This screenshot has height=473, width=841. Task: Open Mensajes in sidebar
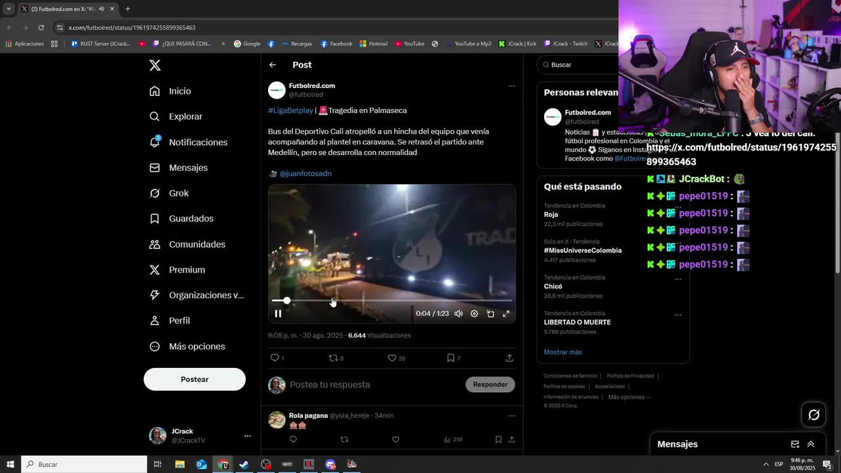(179, 168)
